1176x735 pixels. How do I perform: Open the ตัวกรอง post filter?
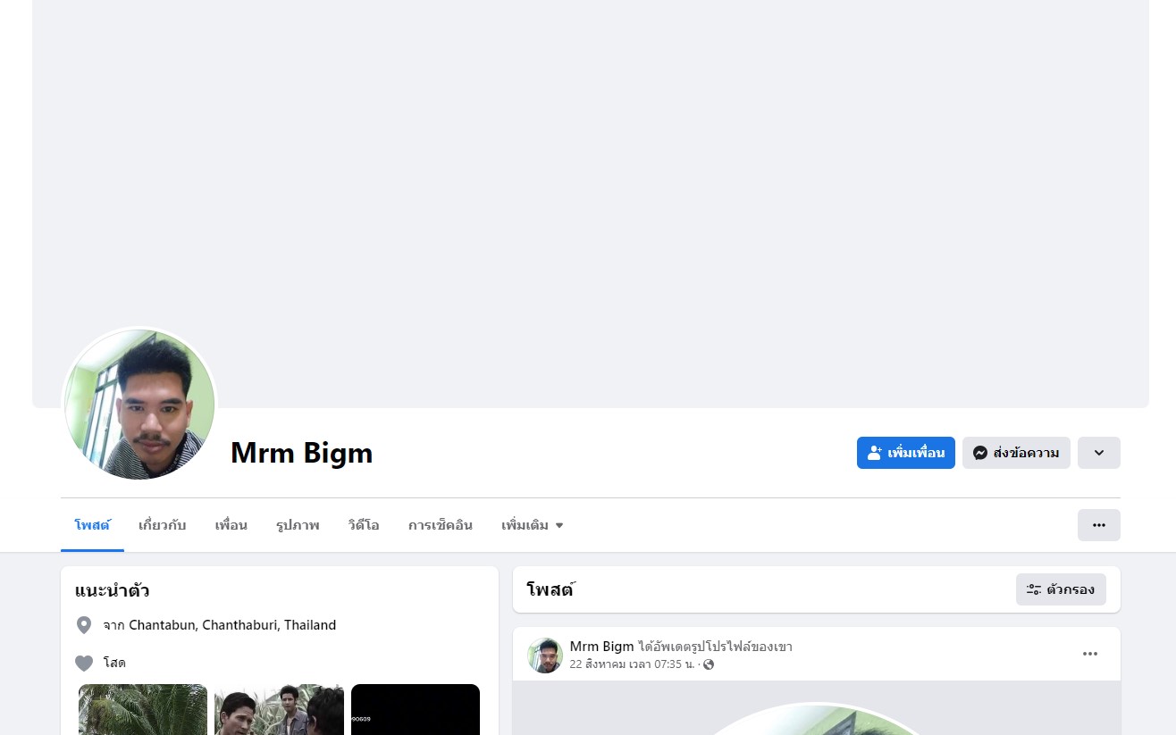[1061, 589]
